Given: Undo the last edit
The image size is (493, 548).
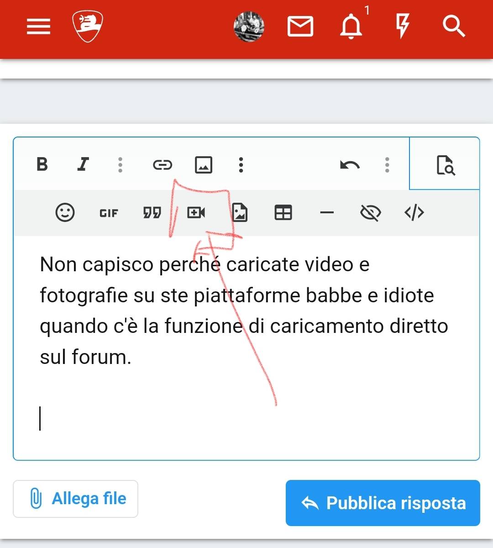Looking at the screenshot, I should (350, 164).
